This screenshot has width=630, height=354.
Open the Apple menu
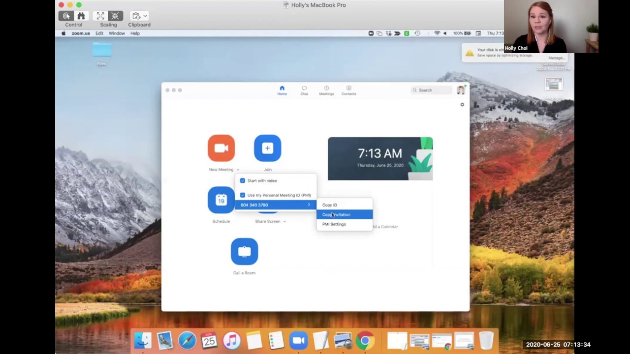click(x=63, y=33)
